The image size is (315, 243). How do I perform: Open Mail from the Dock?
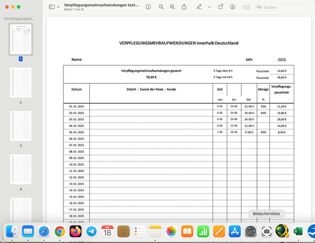coord(28,231)
